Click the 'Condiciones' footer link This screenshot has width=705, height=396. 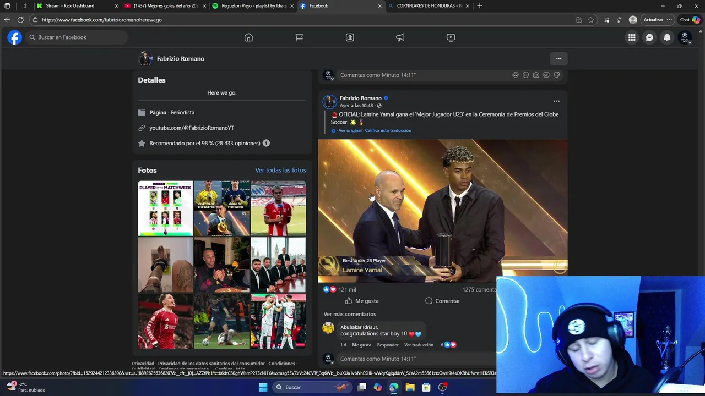click(281, 364)
